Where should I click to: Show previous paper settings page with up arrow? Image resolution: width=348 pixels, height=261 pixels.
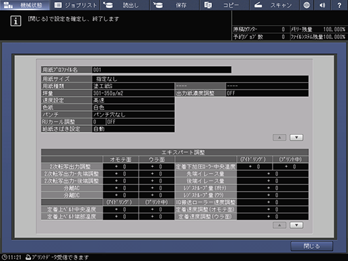click(x=279, y=137)
